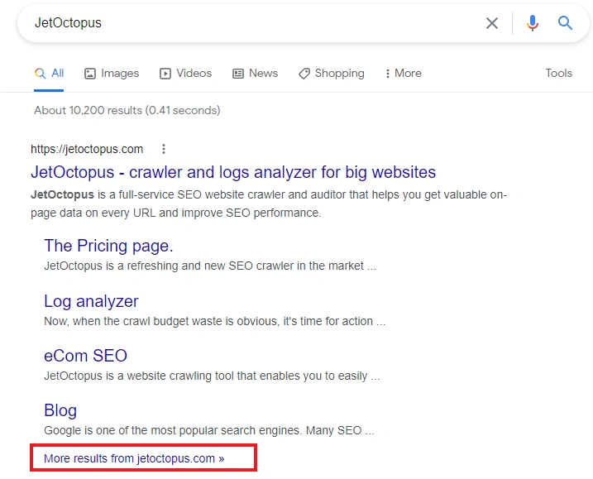593x479 pixels.
Task: Click the About 10,200 results text
Action: point(127,110)
